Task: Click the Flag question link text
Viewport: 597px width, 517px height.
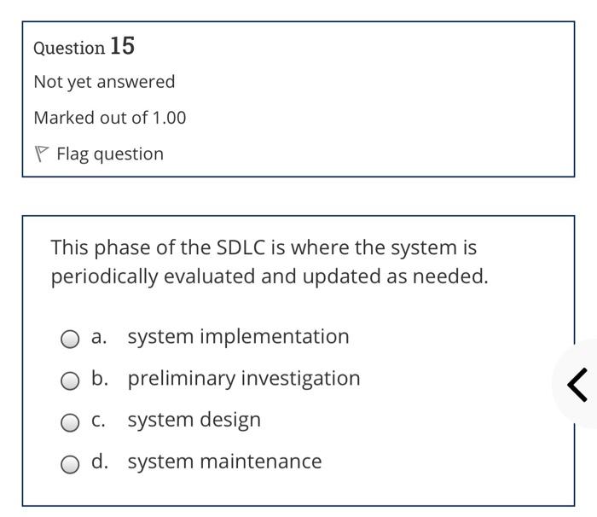Action: [110, 154]
